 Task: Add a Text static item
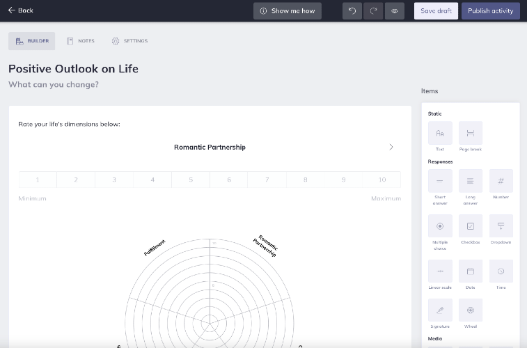tap(440, 134)
